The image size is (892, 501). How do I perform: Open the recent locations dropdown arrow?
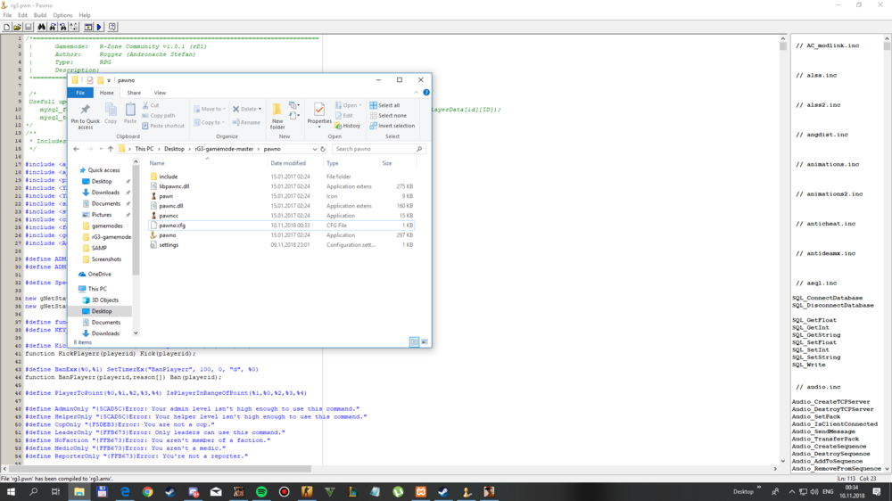101,149
